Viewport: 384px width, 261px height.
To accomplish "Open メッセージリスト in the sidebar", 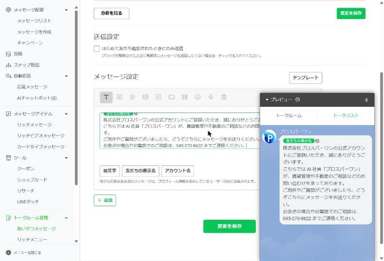I will [34, 21].
